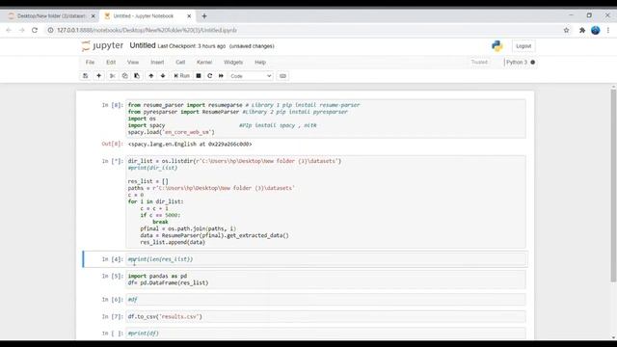Open the File menu
Image resolution: width=617 pixels, height=347 pixels.
click(x=90, y=62)
